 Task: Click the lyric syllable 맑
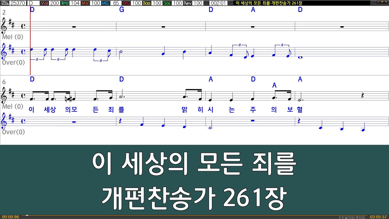(184, 110)
